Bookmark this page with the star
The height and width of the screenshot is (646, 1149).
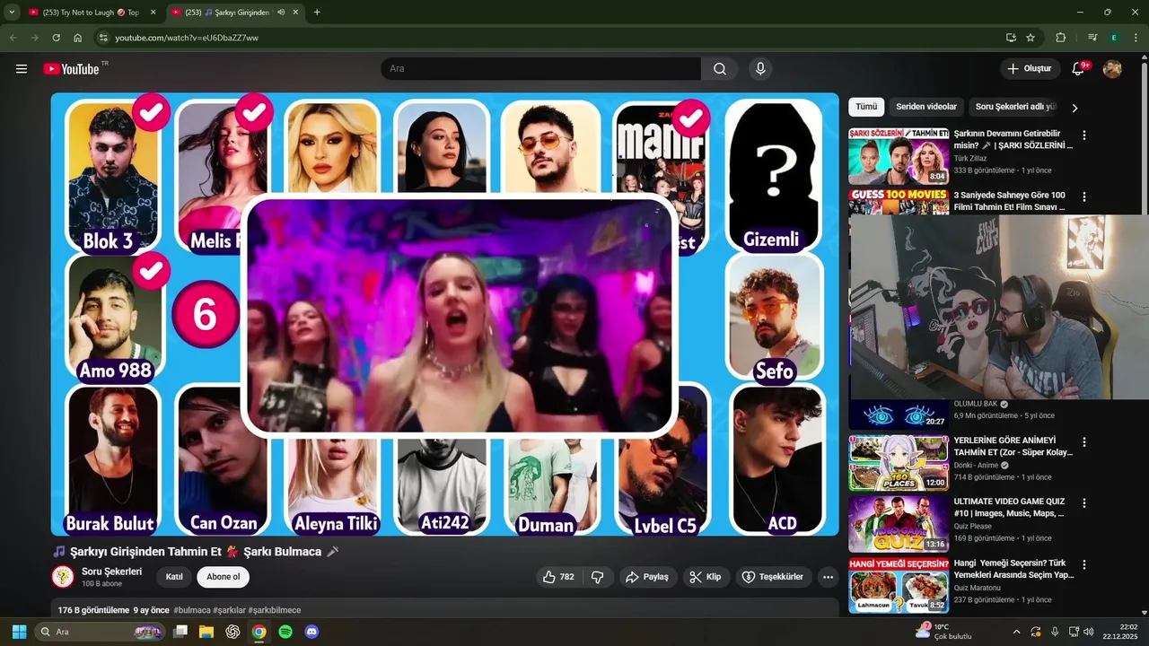point(1031,38)
